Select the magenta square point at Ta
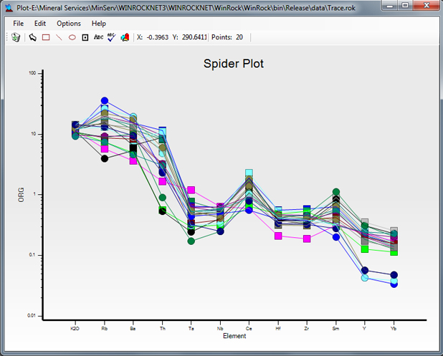The height and width of the screenshot is (356, 443). tap(191, 190)
